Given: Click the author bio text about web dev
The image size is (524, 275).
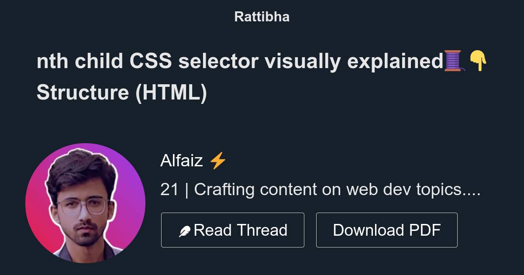Looking at the screenshot, I should pos(321,190).
